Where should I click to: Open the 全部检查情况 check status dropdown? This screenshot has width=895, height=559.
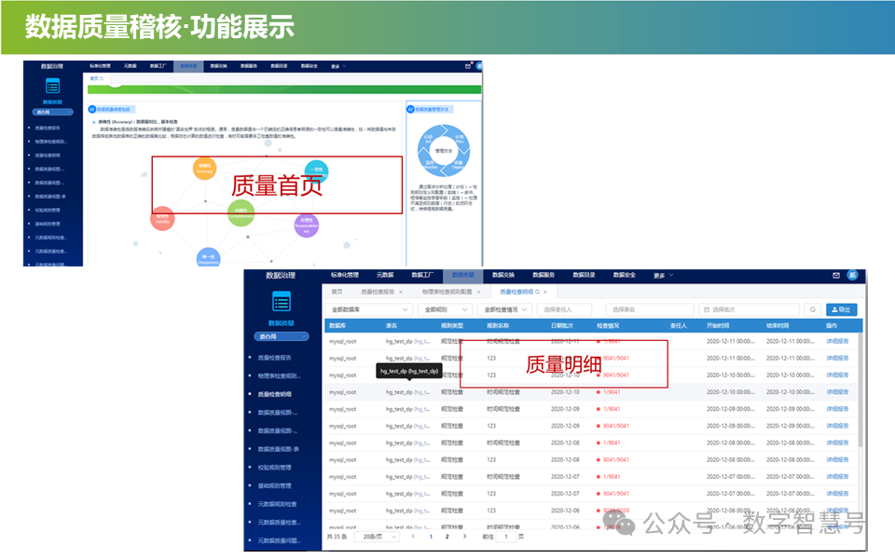point(506,311)
